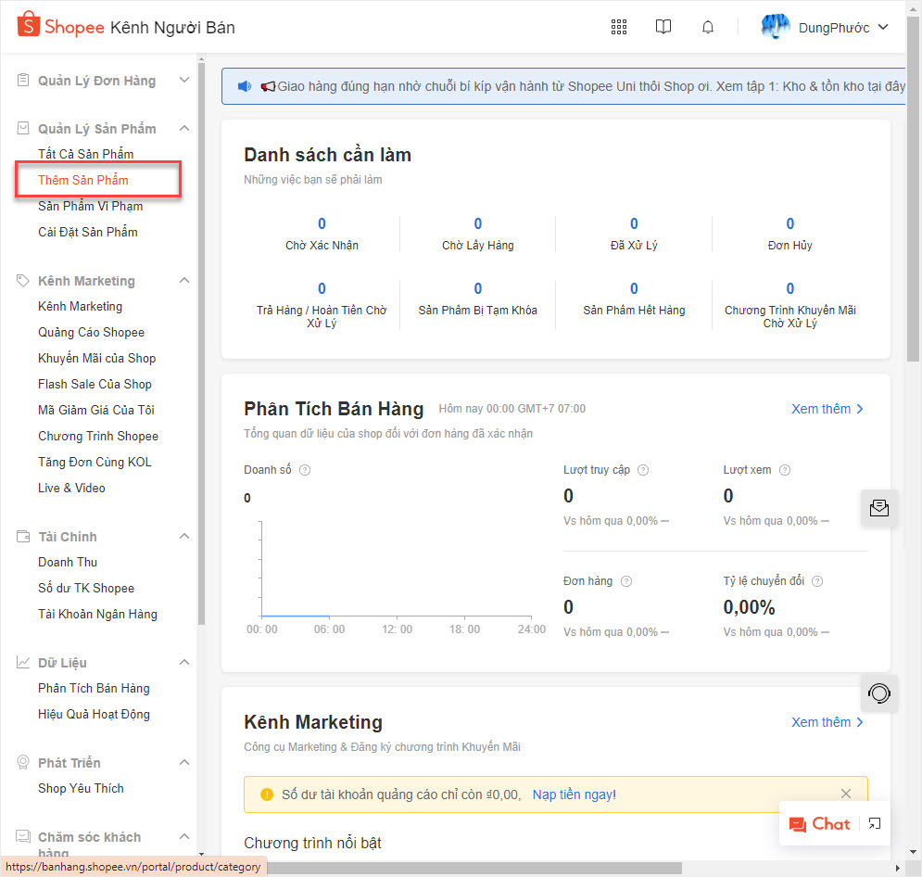Click the Lượt truy cập help icon
Screen dimensions: 922x877
point(643,470)
